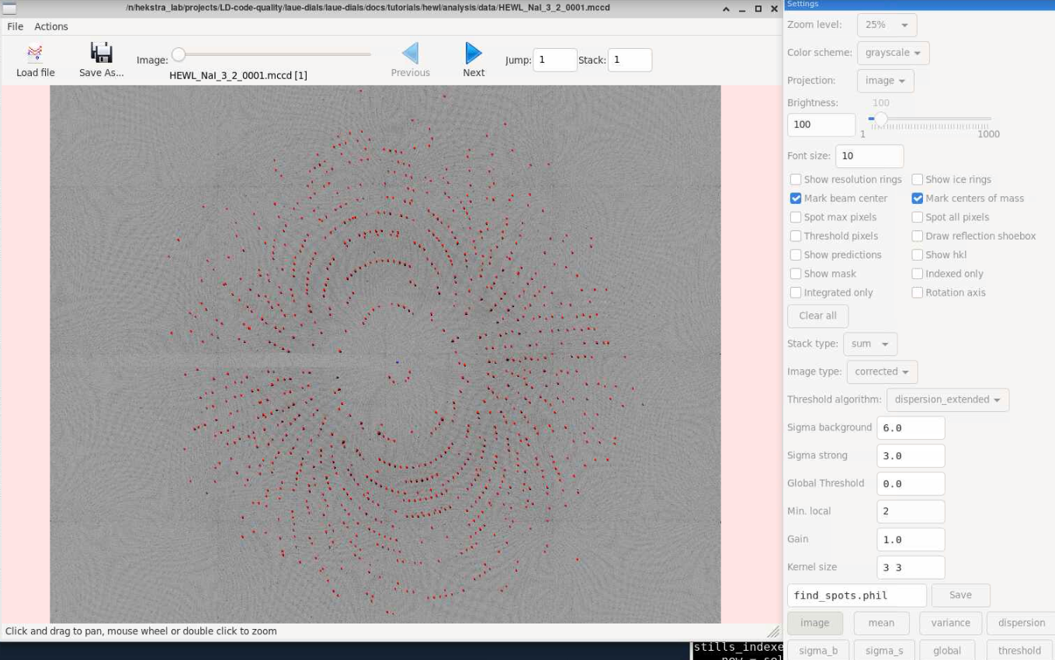Click the blue beam center marker in the image
1055x660 pixels.
click(397, 362)
